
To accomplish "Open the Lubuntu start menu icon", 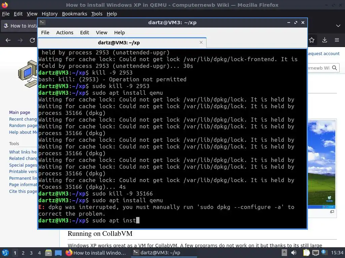I will (5, 253).
